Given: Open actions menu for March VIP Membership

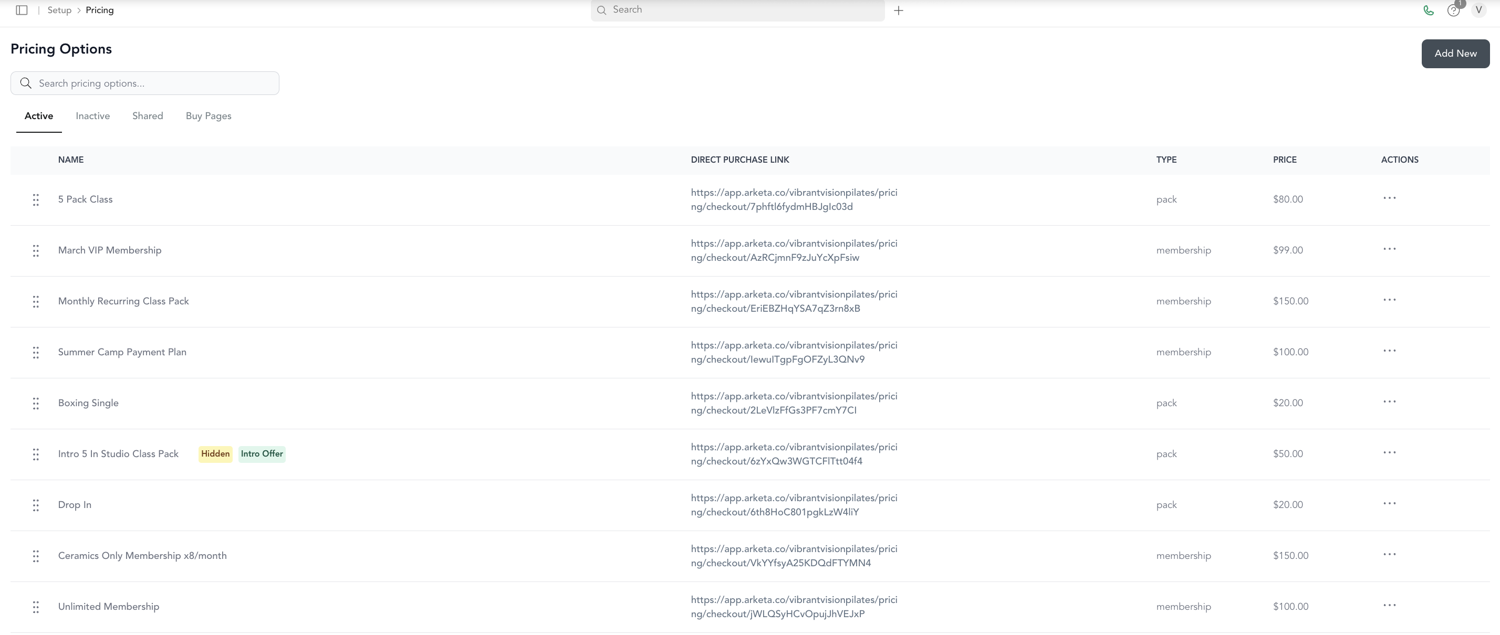Looking at the screenshot, I should pyautogui.click(x=1389, y=249).
